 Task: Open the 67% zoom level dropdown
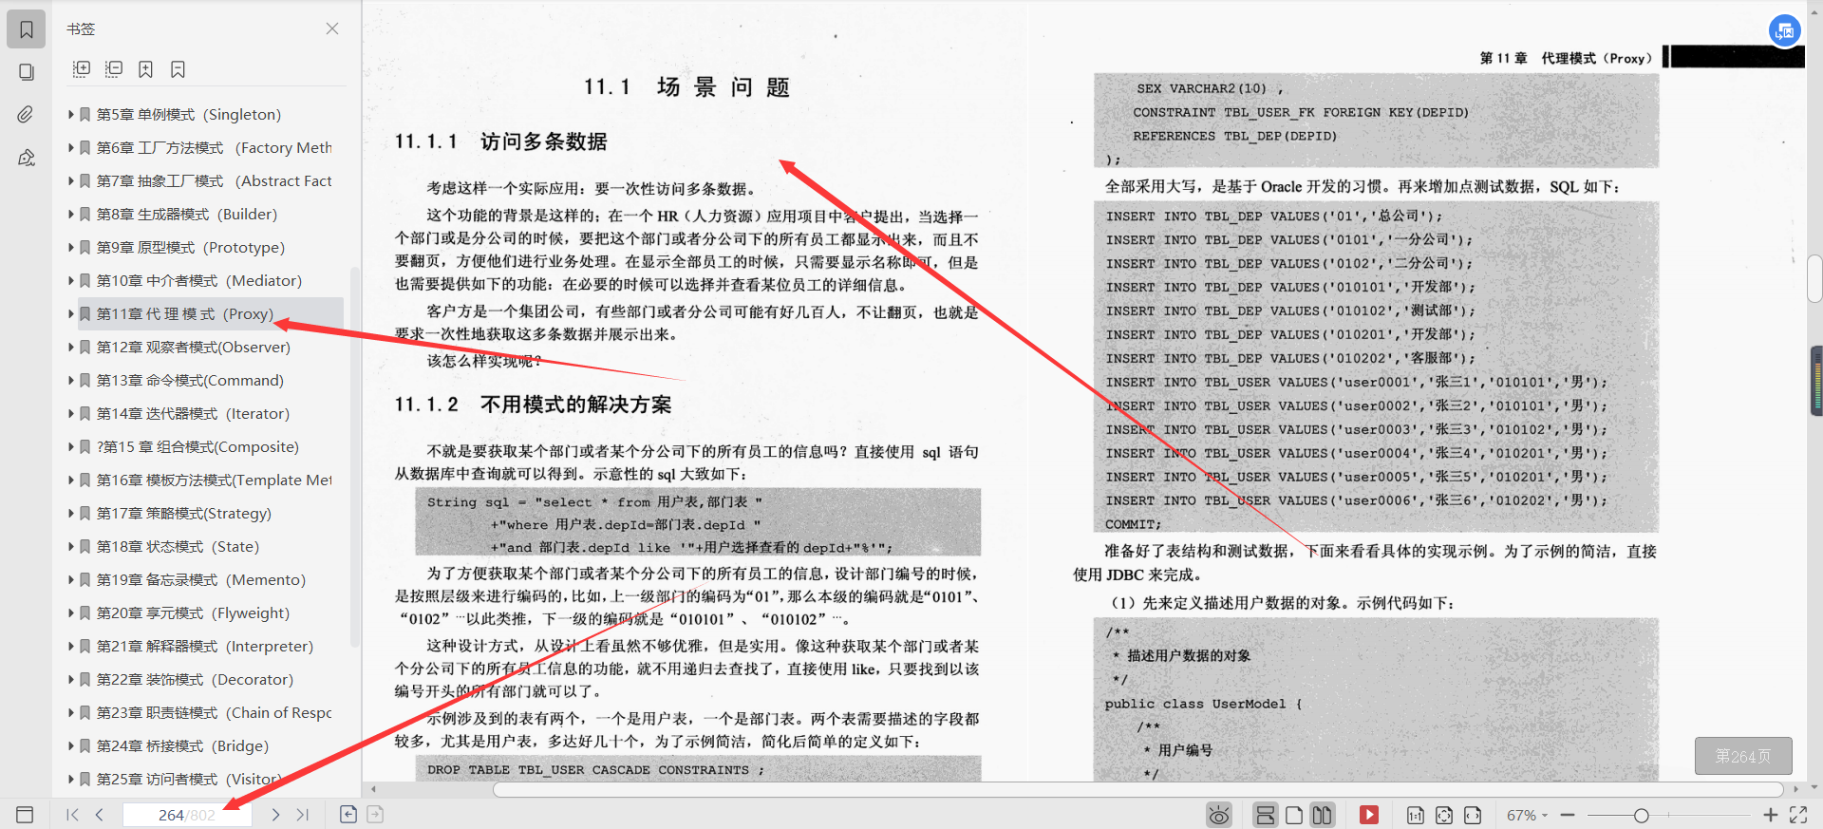(x=1527, y=815)
